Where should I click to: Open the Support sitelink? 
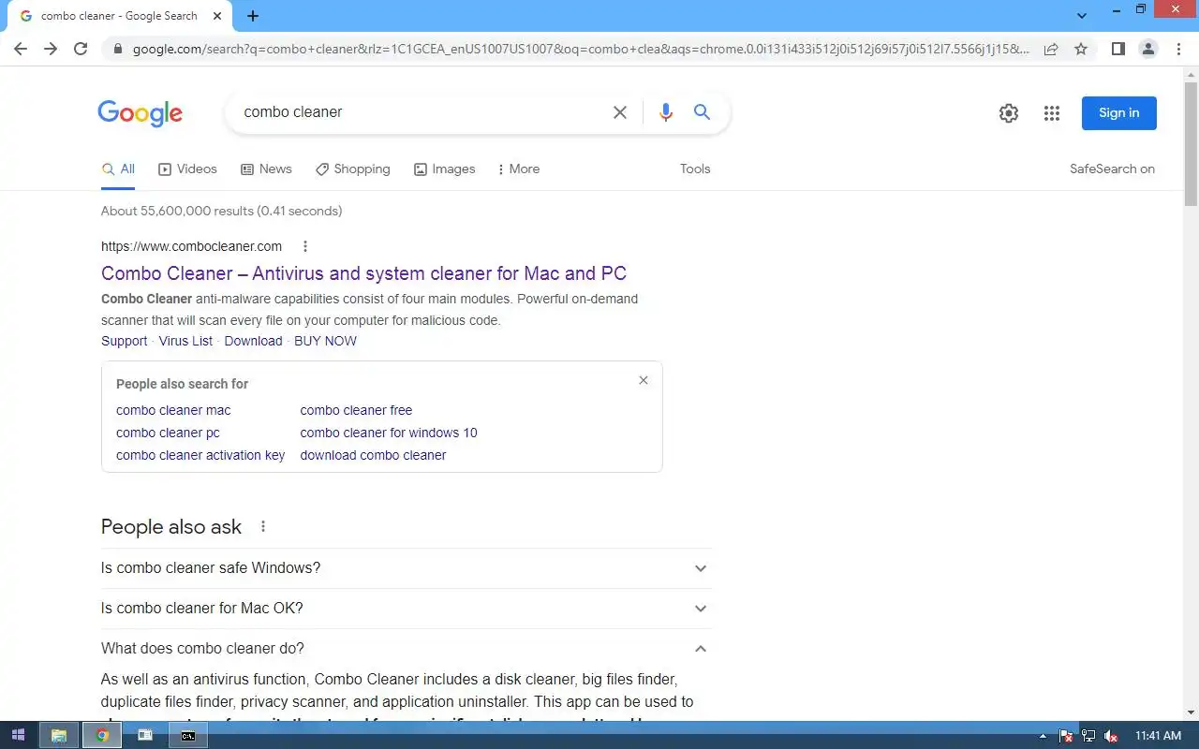[125, 342]
